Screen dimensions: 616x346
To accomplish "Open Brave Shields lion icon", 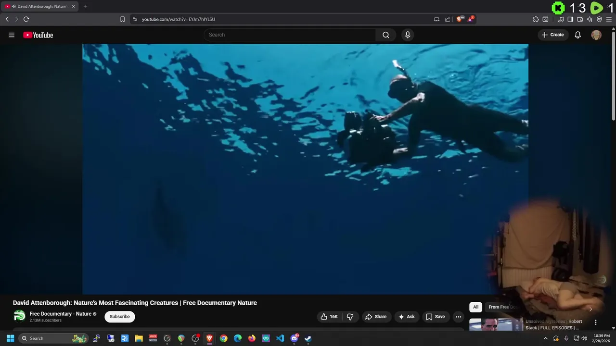I will [460, 19].
